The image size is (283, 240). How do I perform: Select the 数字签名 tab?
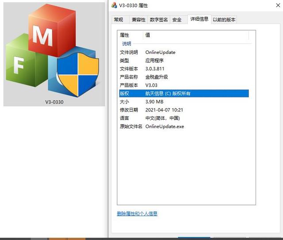(x=159, y=19)
